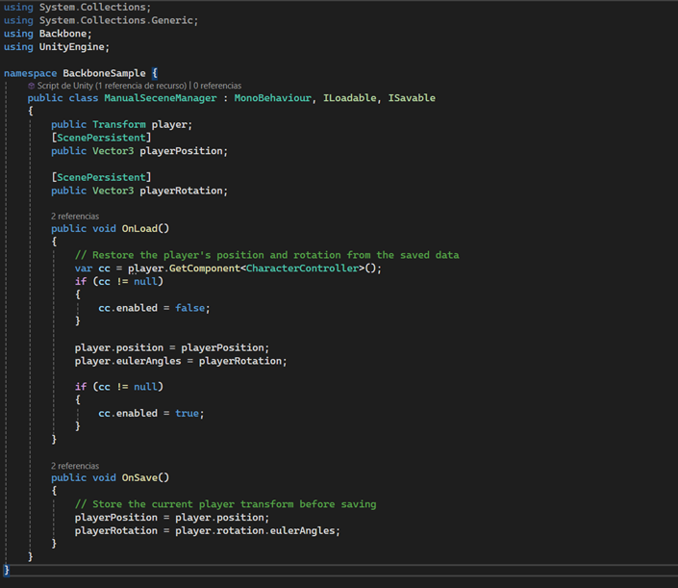678x588 pixels.
Task: Click the first [ScenePersistent] attribute
Action: 101,138
